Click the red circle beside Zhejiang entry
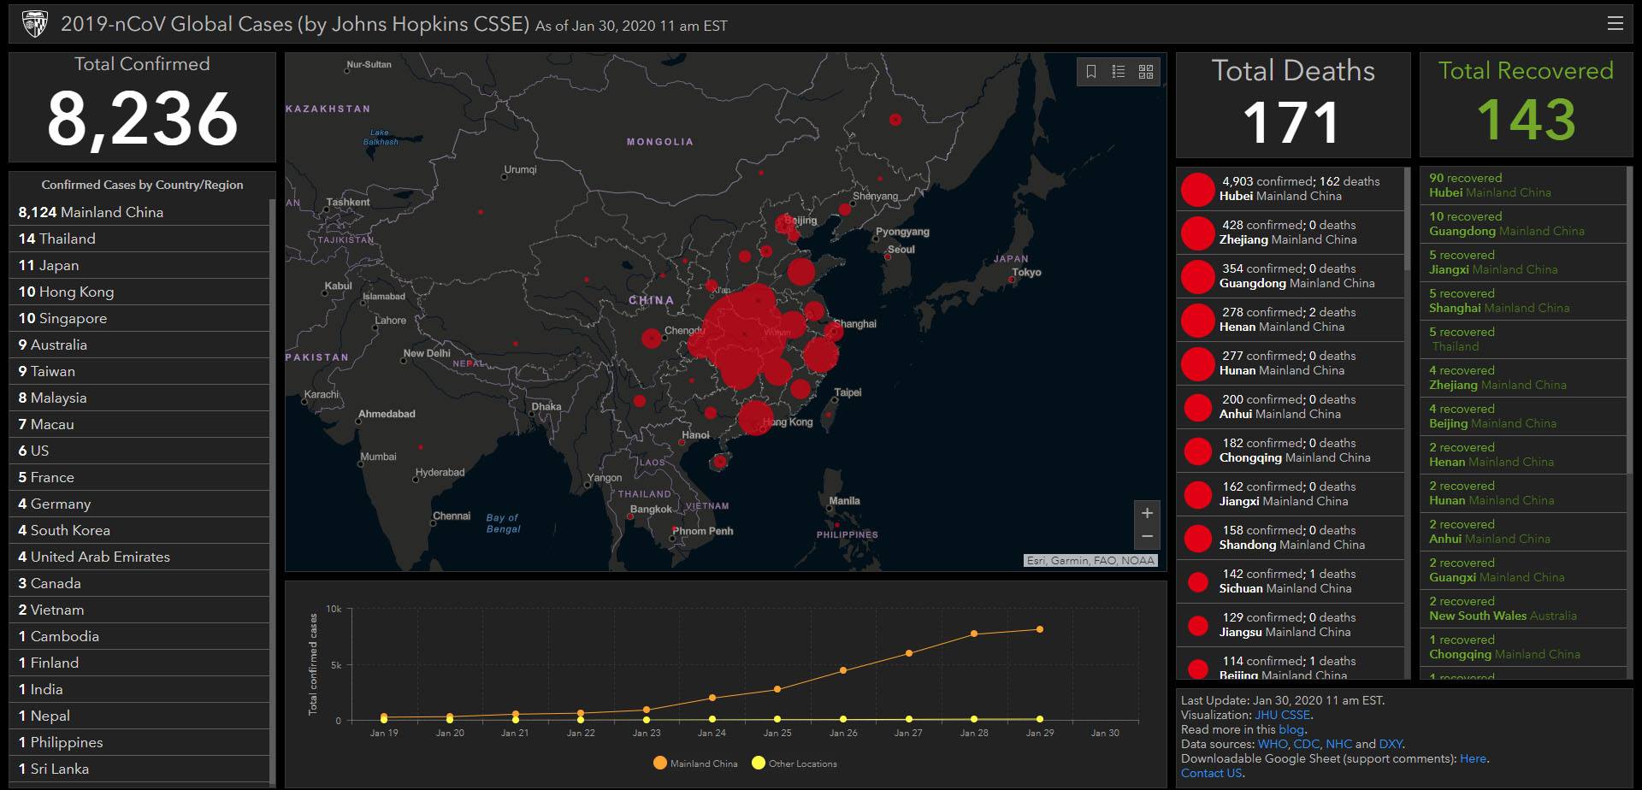 click(1197, 233)
